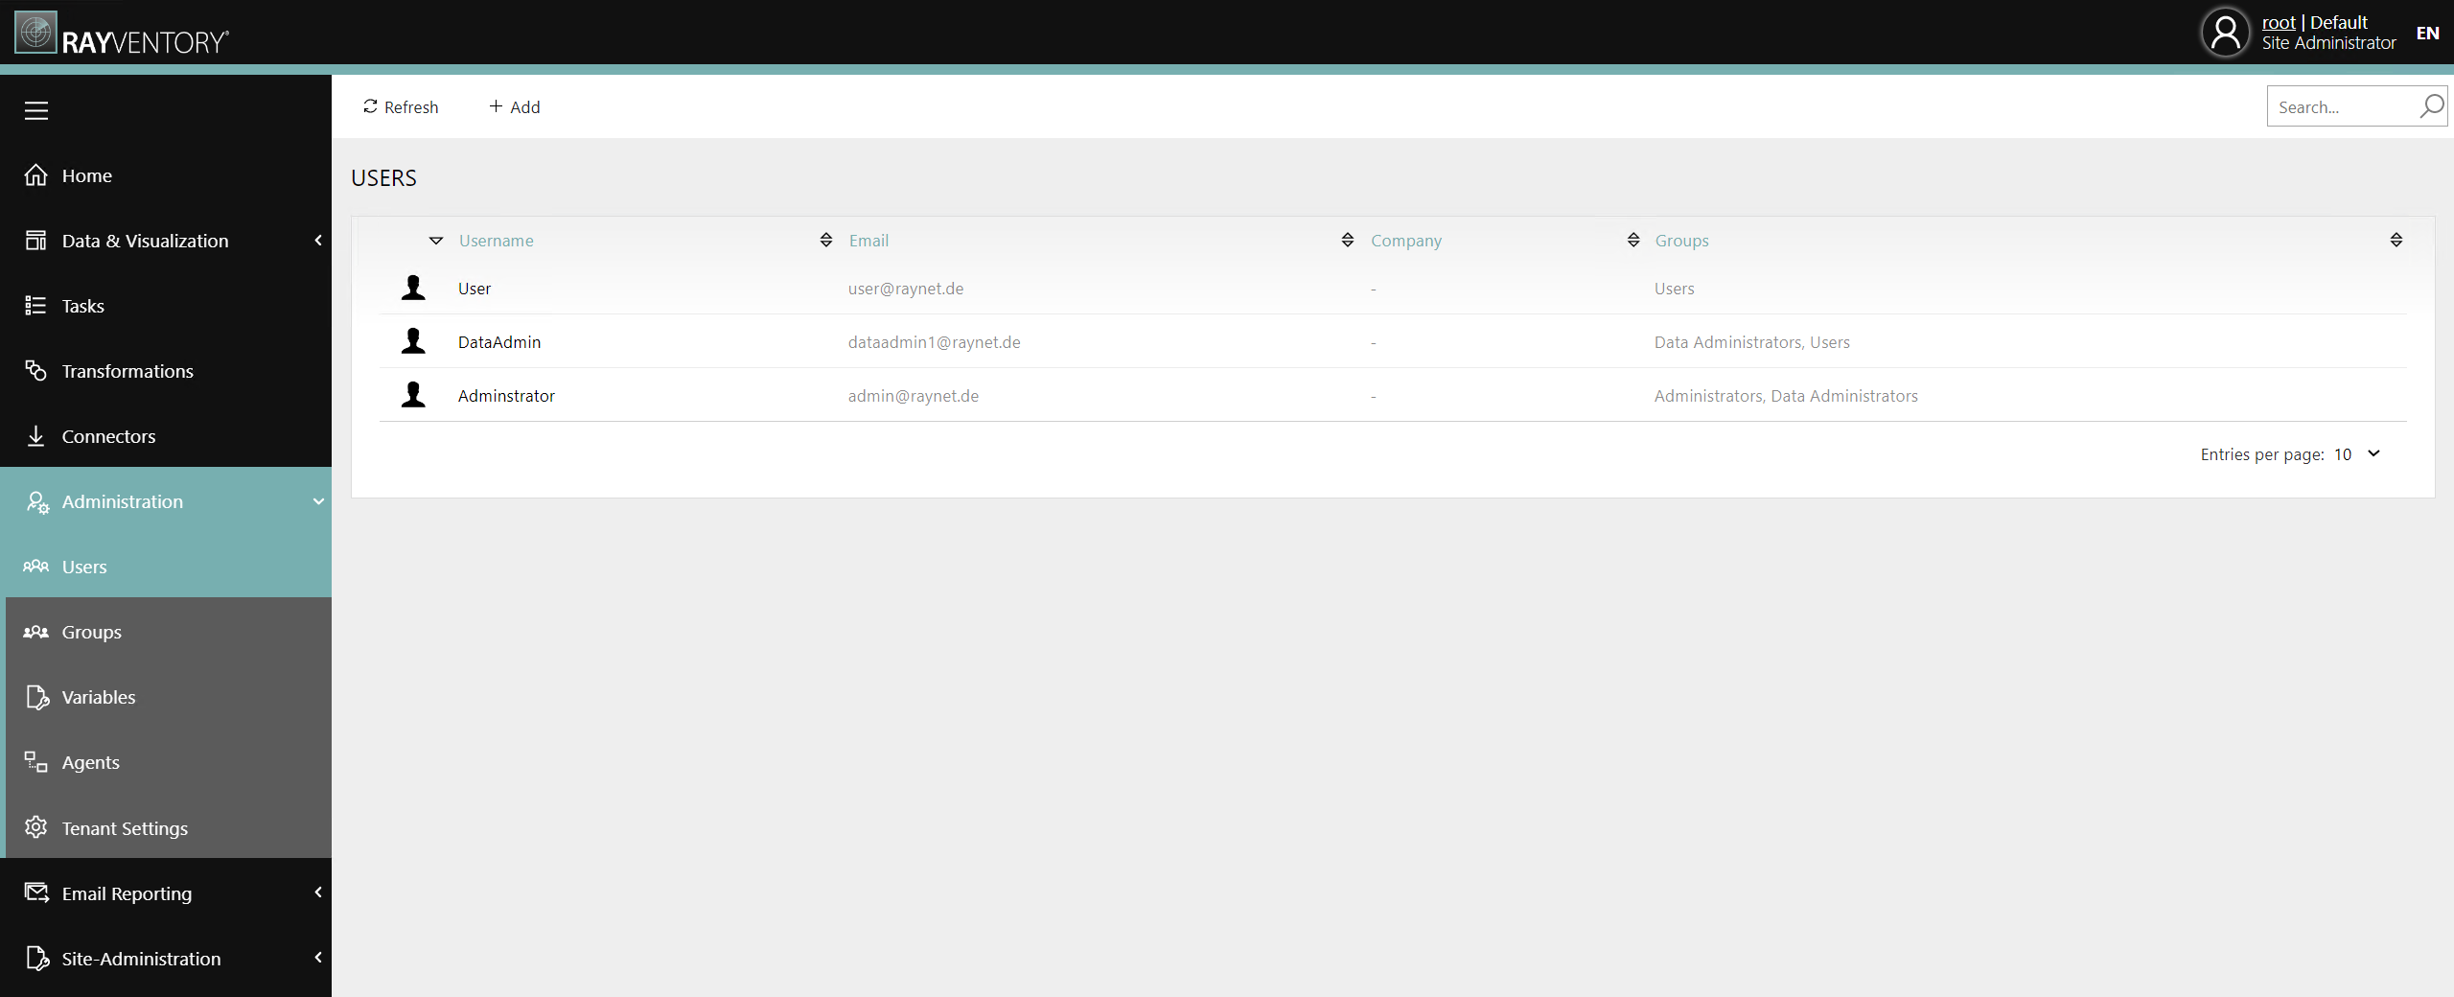Click the user profile avatar icon

[2225, 34]
